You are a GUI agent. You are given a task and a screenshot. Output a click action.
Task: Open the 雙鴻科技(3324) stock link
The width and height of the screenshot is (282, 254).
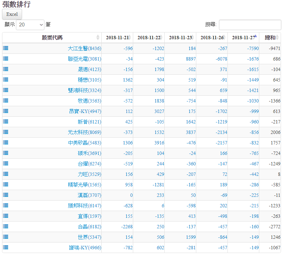[84, 90]
